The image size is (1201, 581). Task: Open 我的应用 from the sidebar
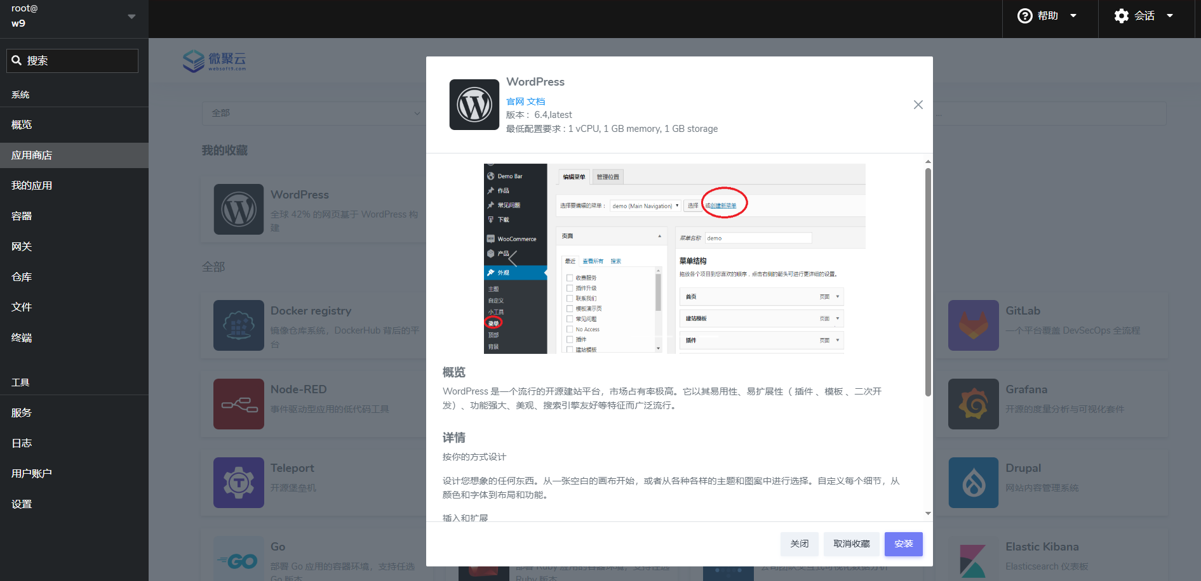point(30,185)
